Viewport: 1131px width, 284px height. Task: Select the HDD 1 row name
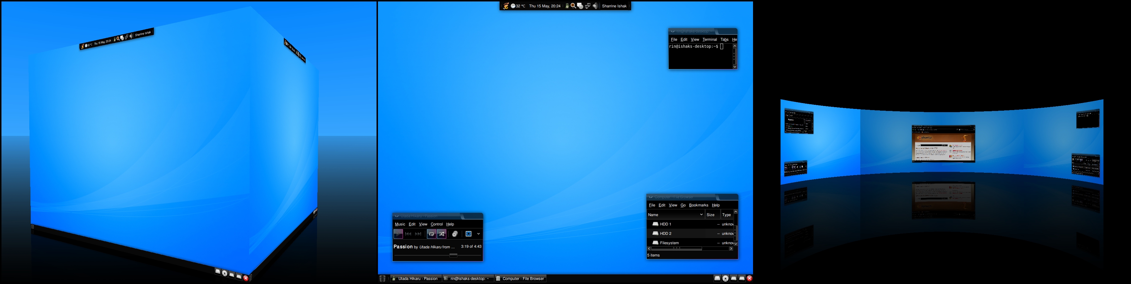click(x=666, y=224)
